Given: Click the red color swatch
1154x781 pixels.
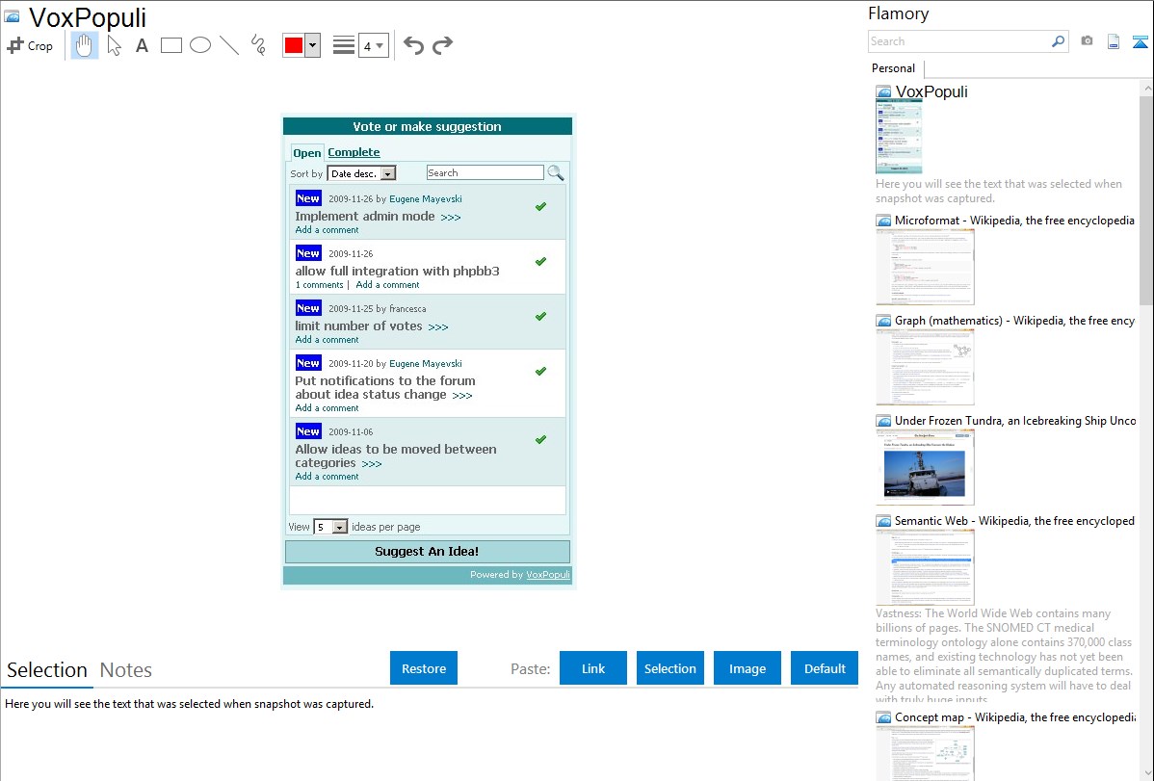Looking at the screenshot, I should (x=294, y=45).
